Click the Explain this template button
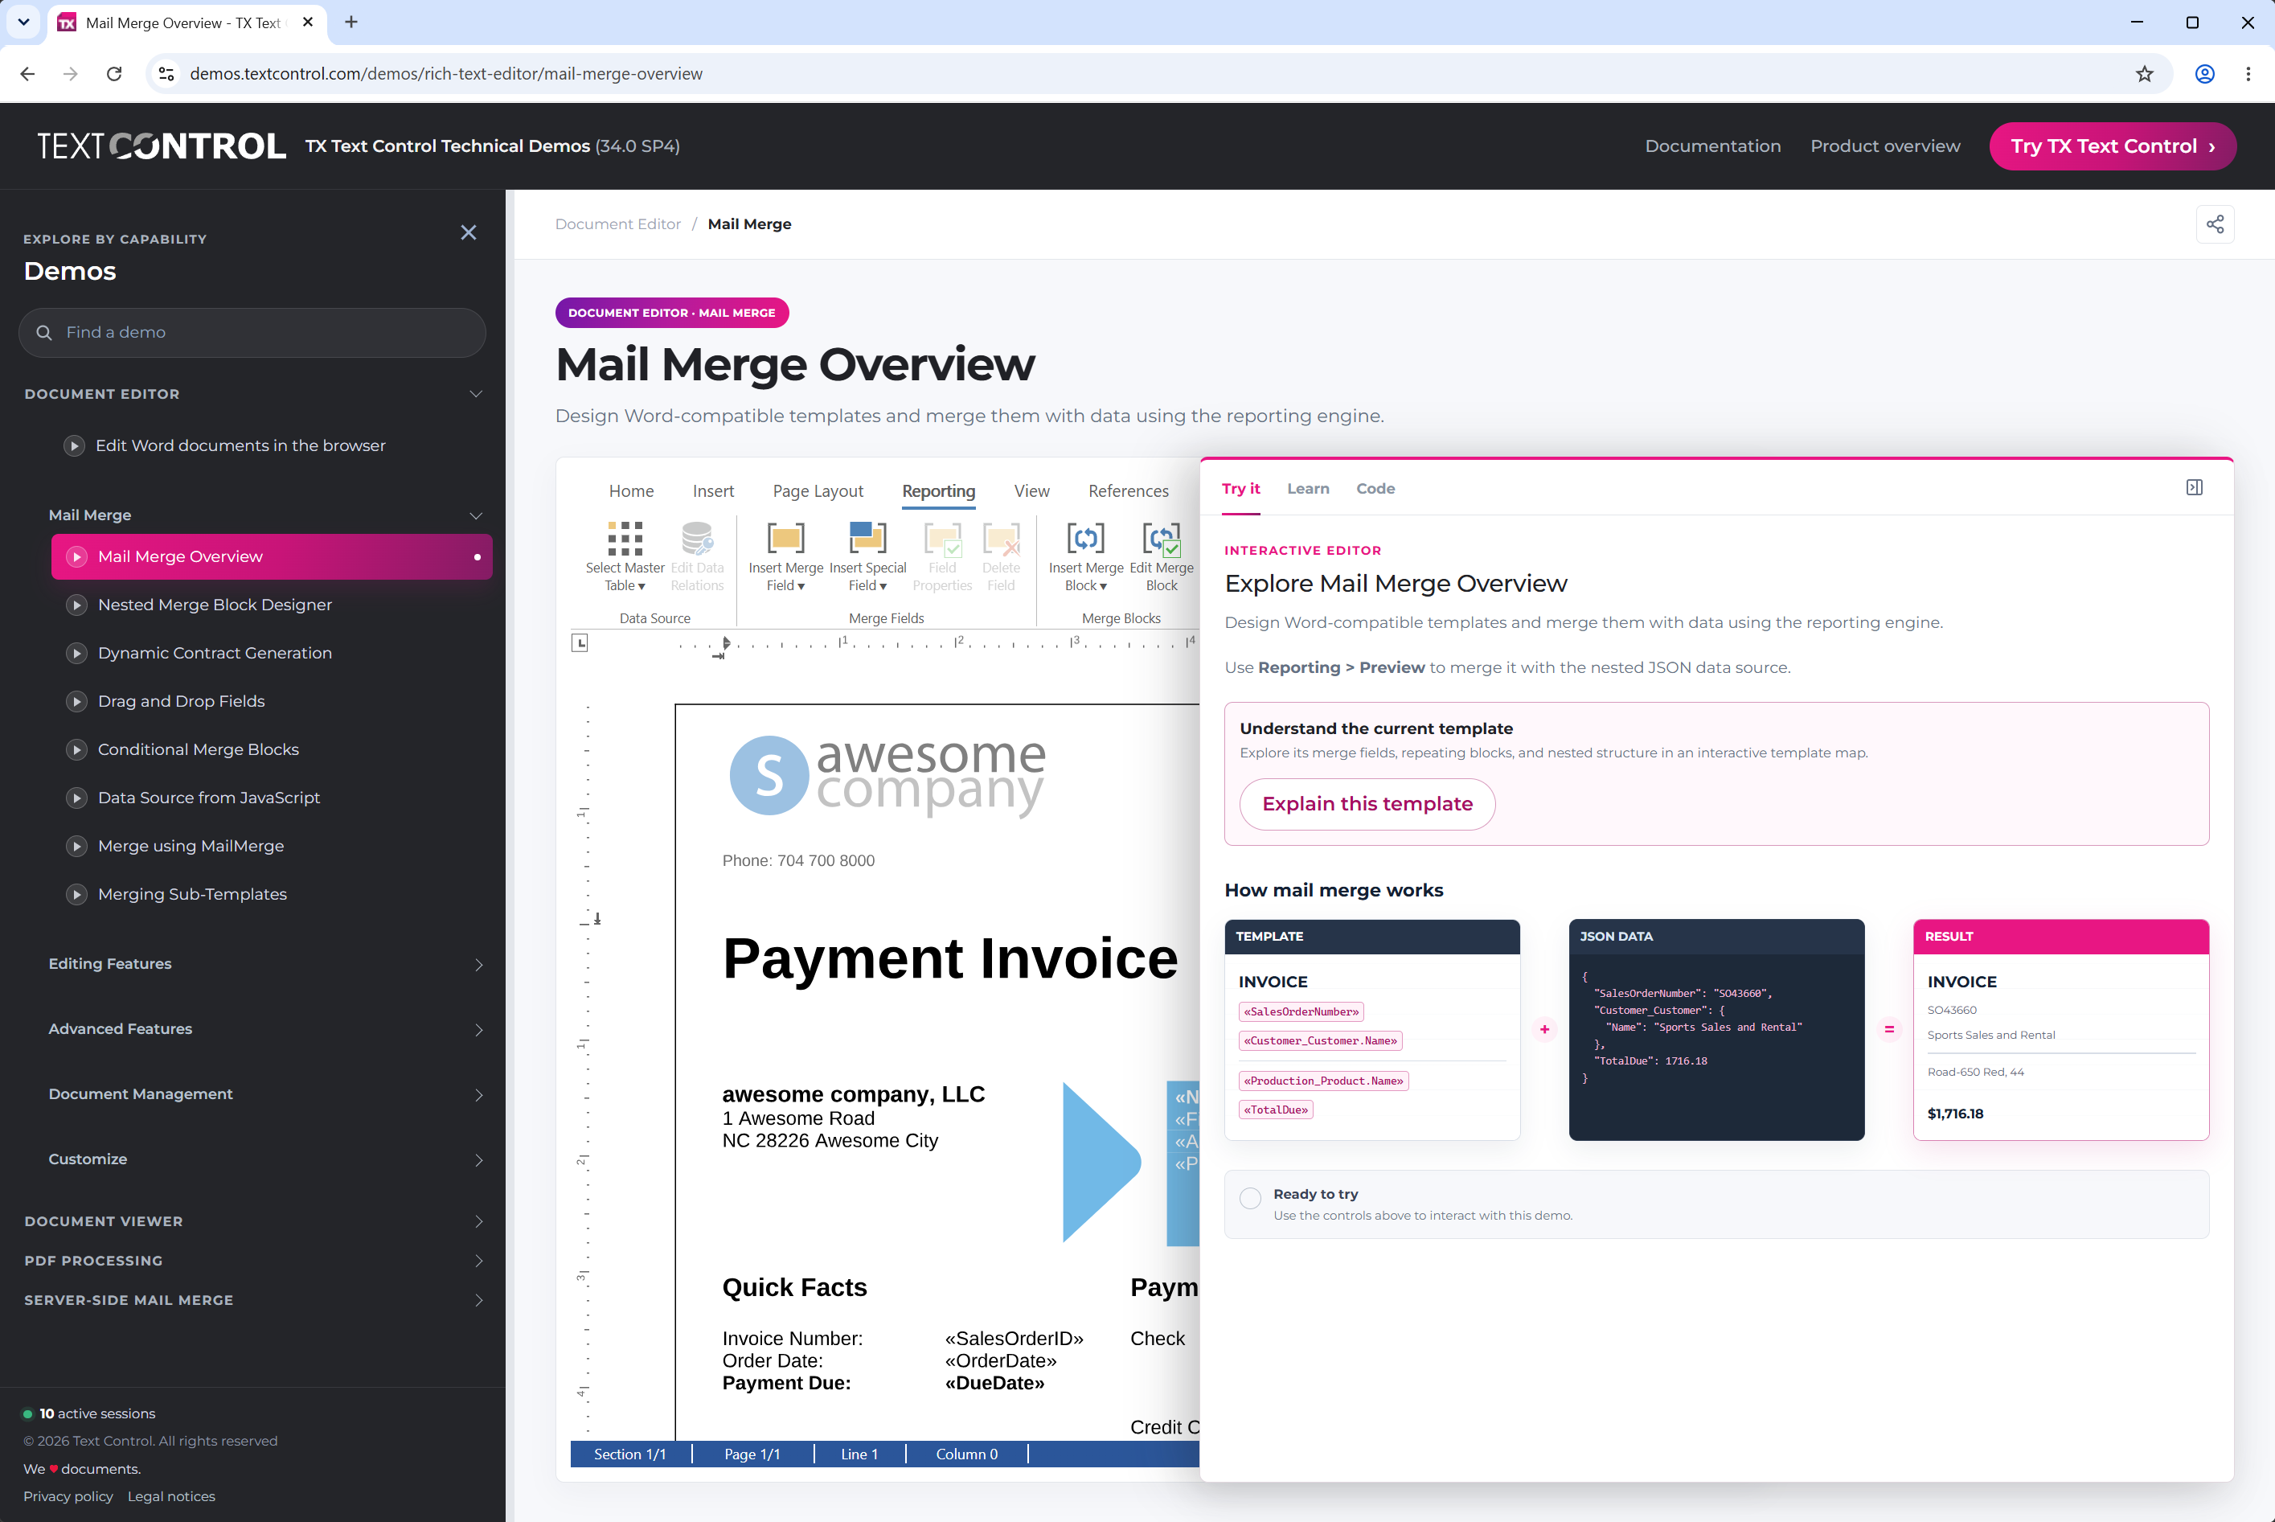 [1367, 804]
